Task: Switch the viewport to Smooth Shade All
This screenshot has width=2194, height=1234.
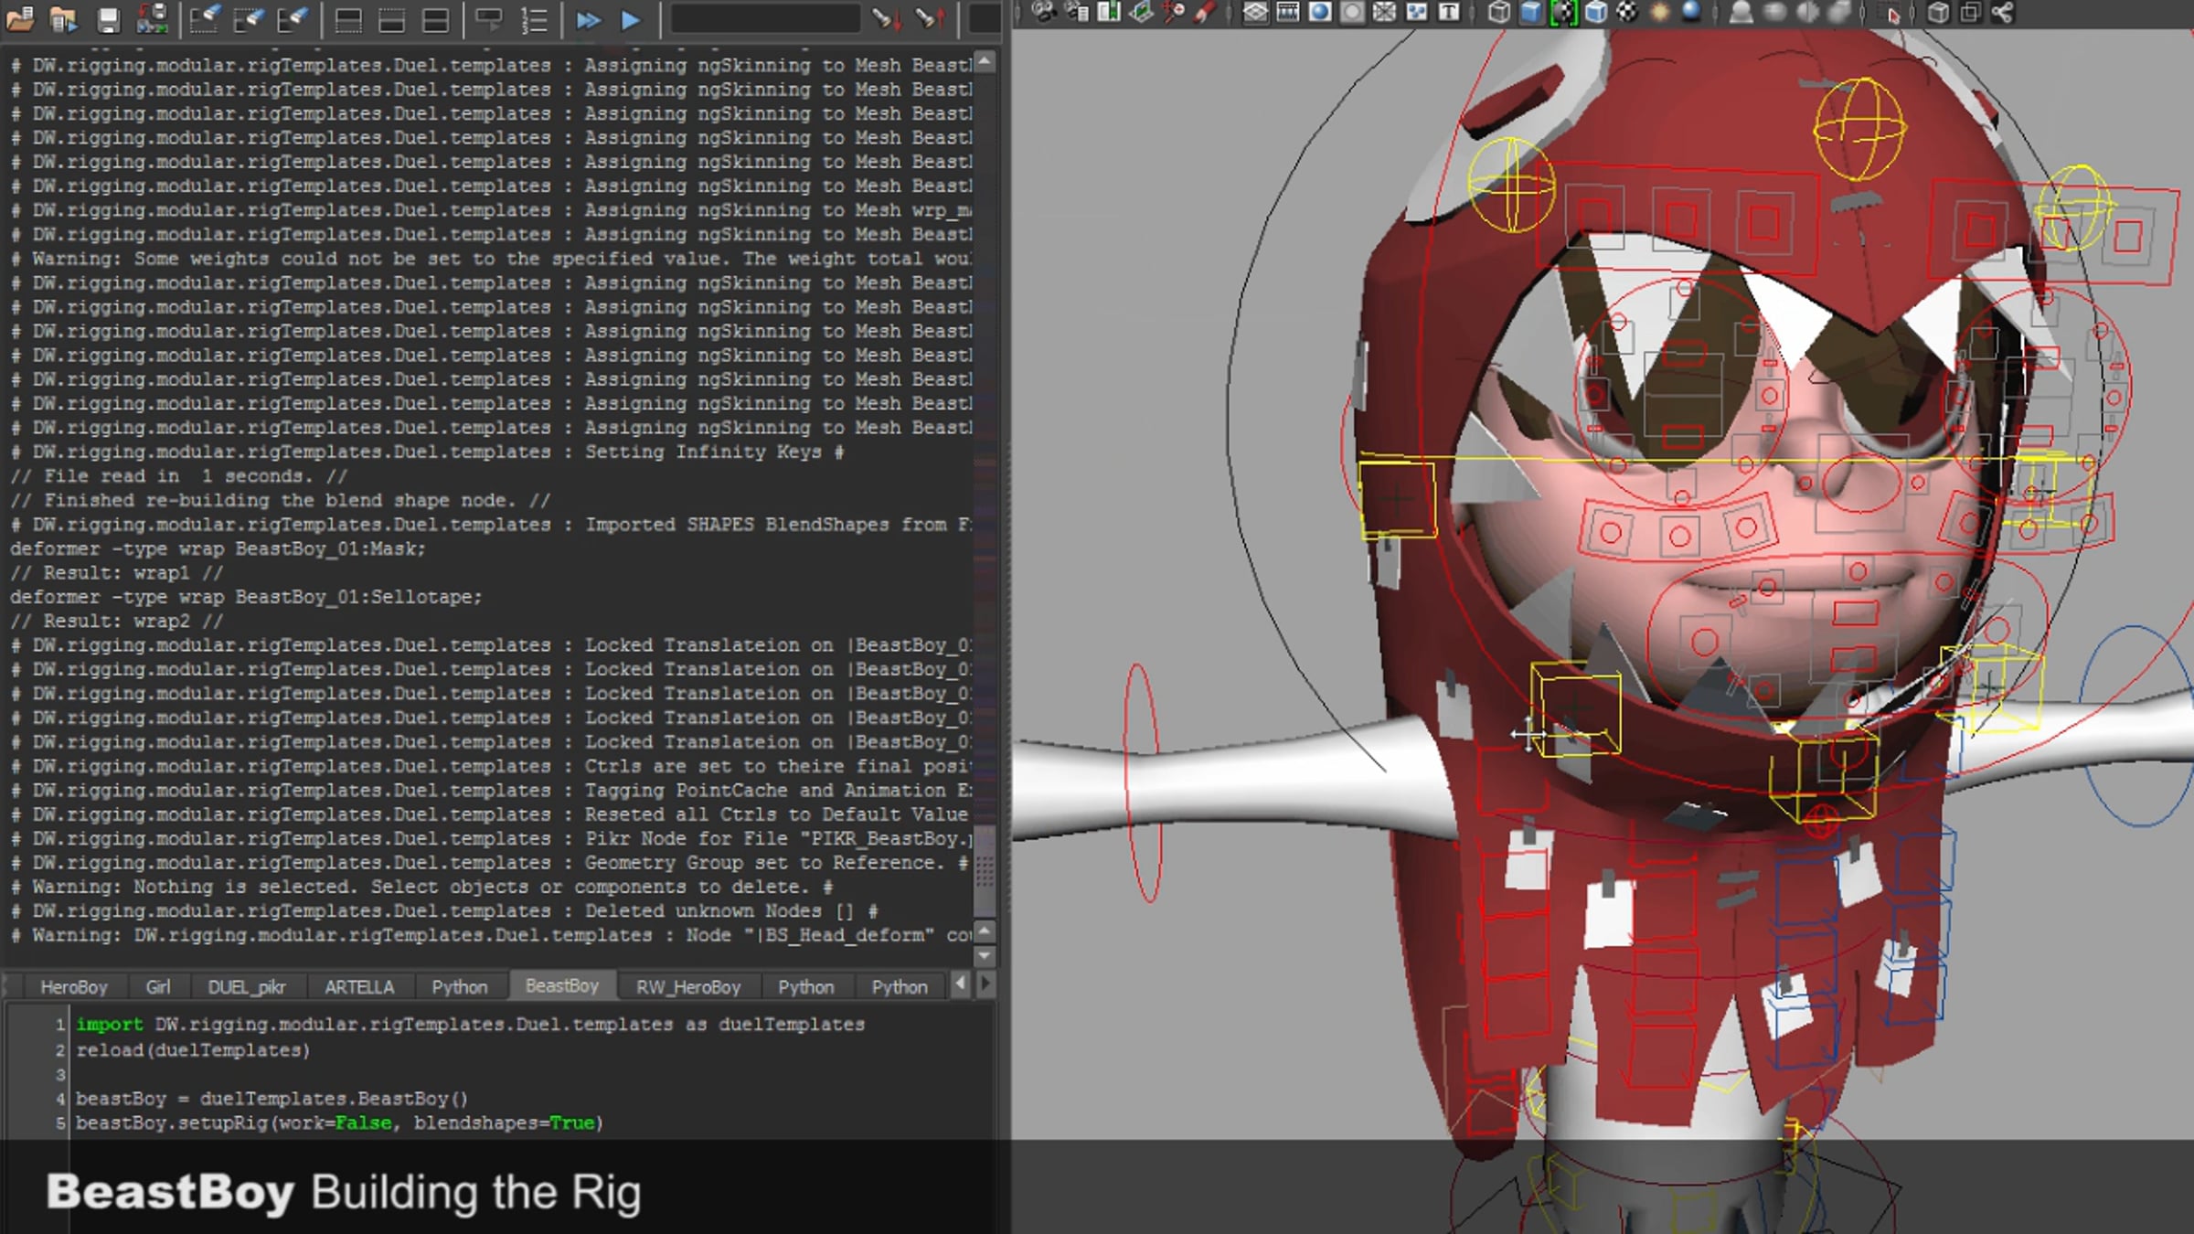Action: coord(1531,12)
